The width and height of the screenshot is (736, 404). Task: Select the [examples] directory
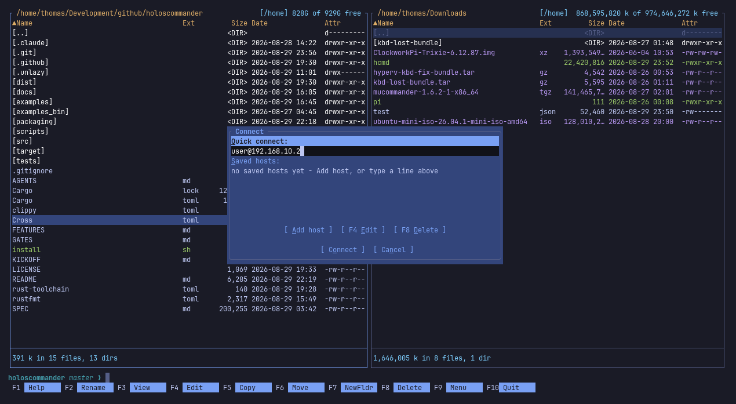click(189, 102)
